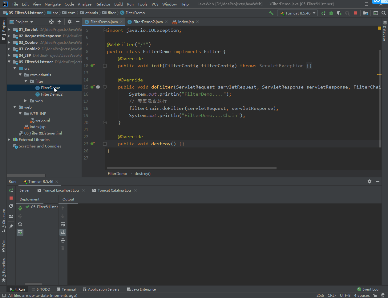Switch to index.jsp editor tab

tap(186, 22)
